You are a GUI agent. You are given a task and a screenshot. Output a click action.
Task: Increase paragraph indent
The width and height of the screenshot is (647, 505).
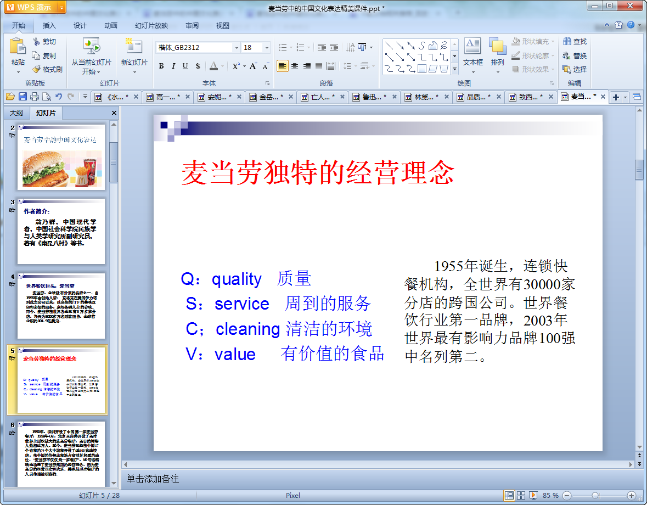pos(334,47)
